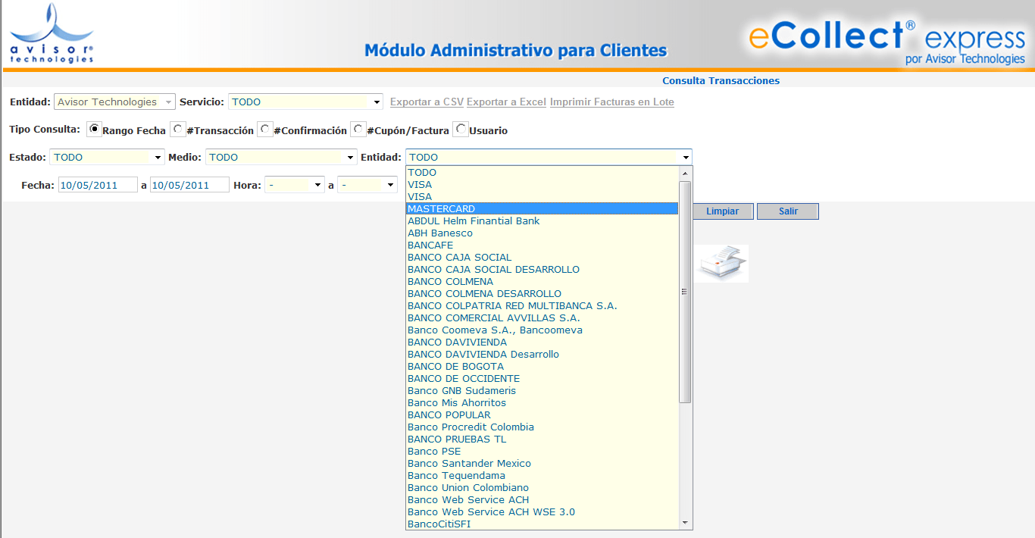
Task: Select BANCO COLMENA option
Action: click(543, 281)
